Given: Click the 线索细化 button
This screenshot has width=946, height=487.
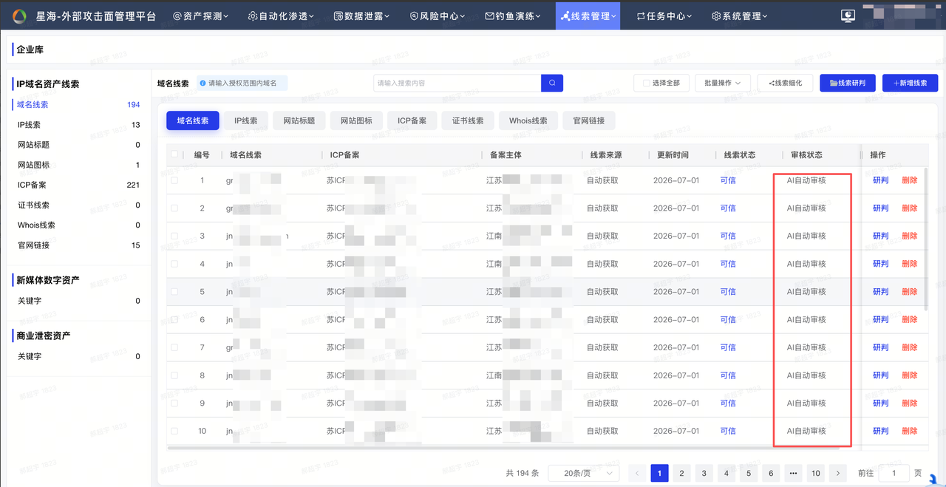Looking at the screenshot, I should coord(786,83).
